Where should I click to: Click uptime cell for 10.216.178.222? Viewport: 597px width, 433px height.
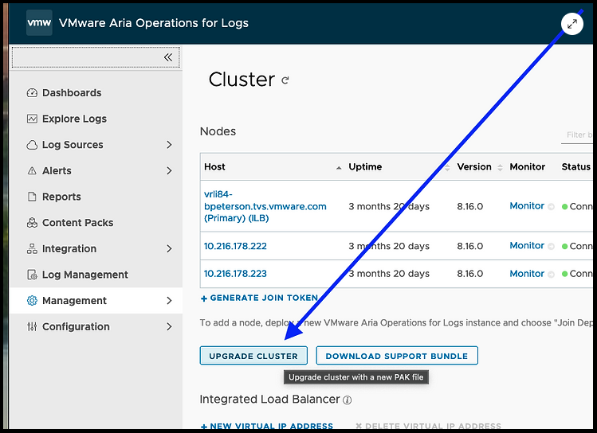pyautogui.click(x=389, y=246)
